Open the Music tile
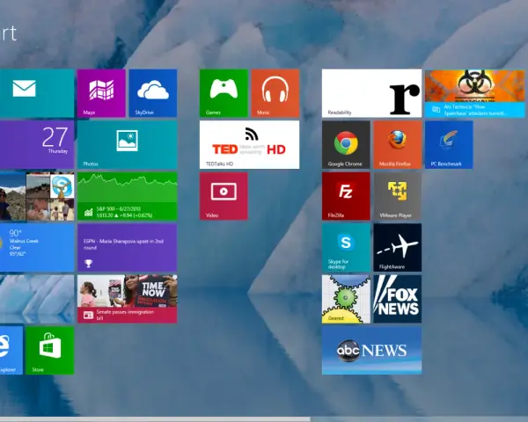The height and width of the screenshot is (422, 528). 275,93
